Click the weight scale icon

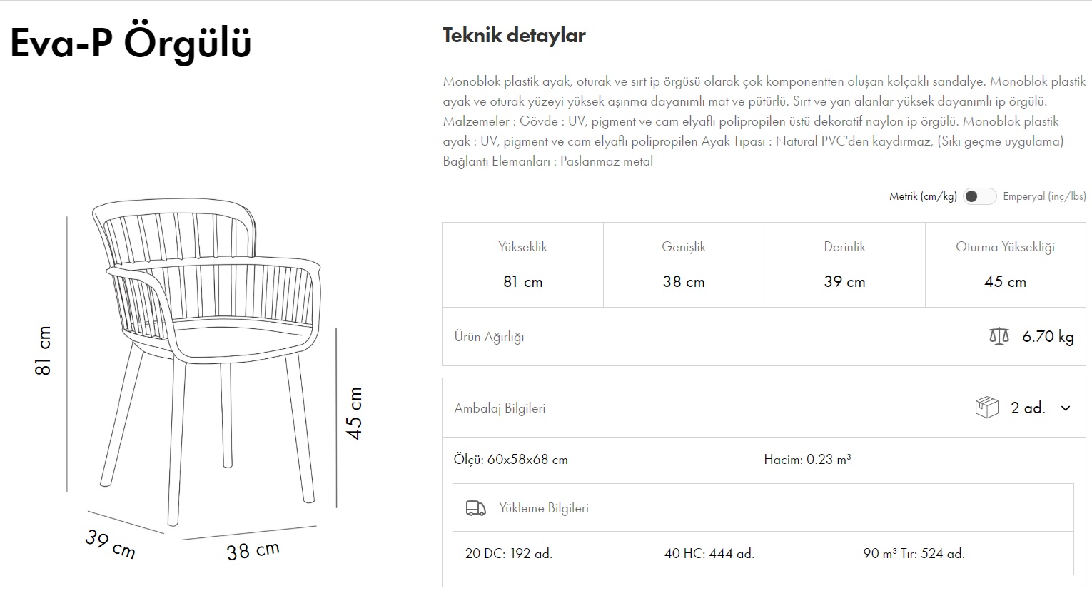[999, 336]
